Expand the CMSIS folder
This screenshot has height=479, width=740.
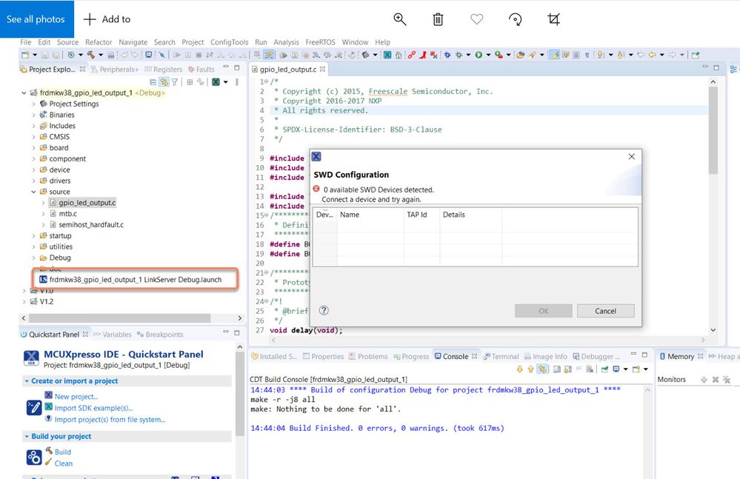pyautogui.click(x=33, y=137)
